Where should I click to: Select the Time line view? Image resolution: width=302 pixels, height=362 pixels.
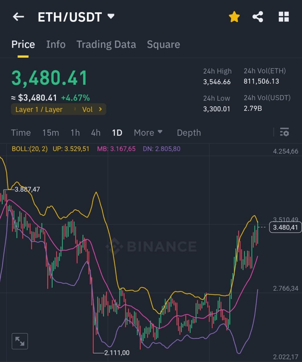point(21,132)
